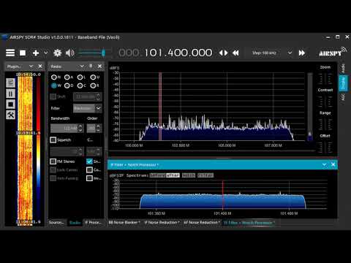Screen dimensions: 351x263
Task: Adjust the Range slider
Action: [x=325, y=124]
